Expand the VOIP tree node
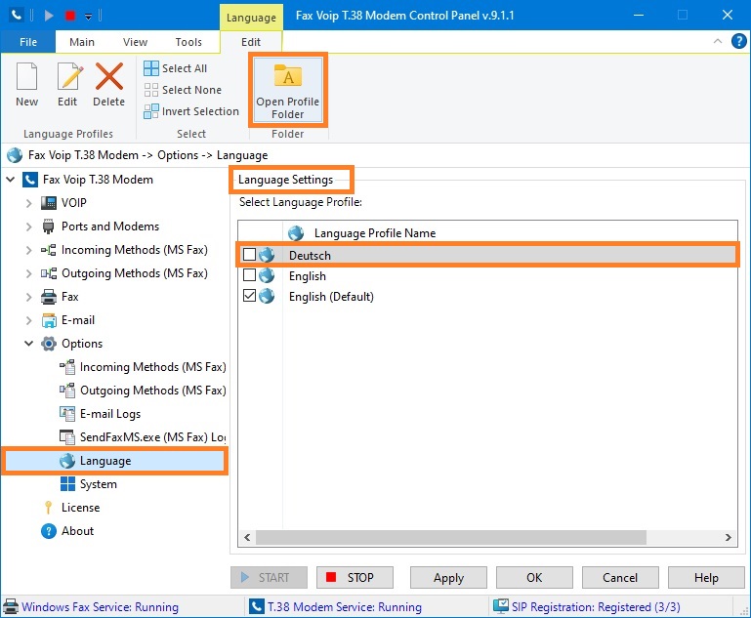 pos(28,203)
